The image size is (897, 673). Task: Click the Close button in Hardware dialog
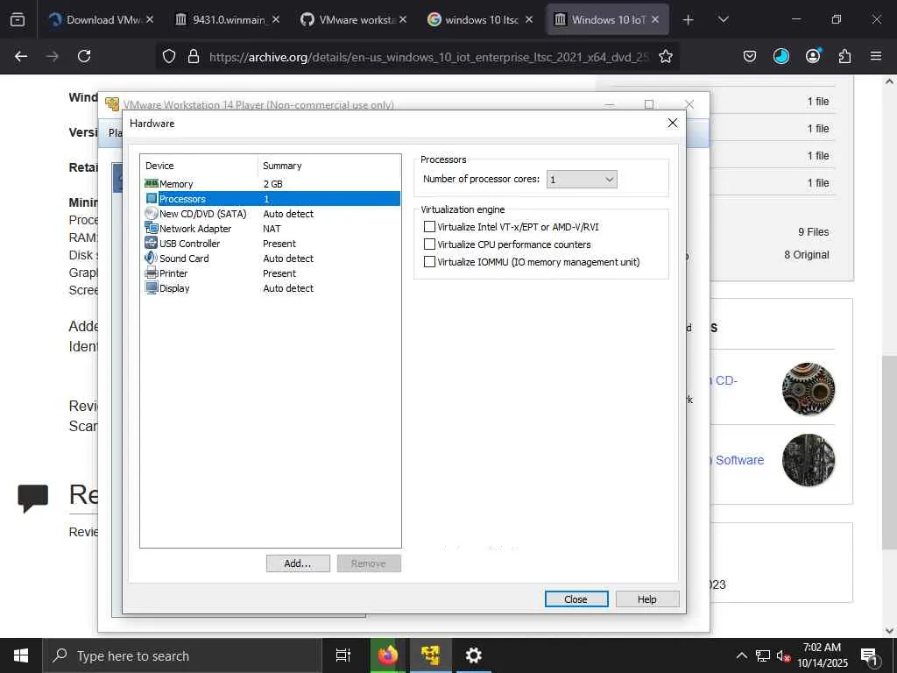(x=576, y=599)
